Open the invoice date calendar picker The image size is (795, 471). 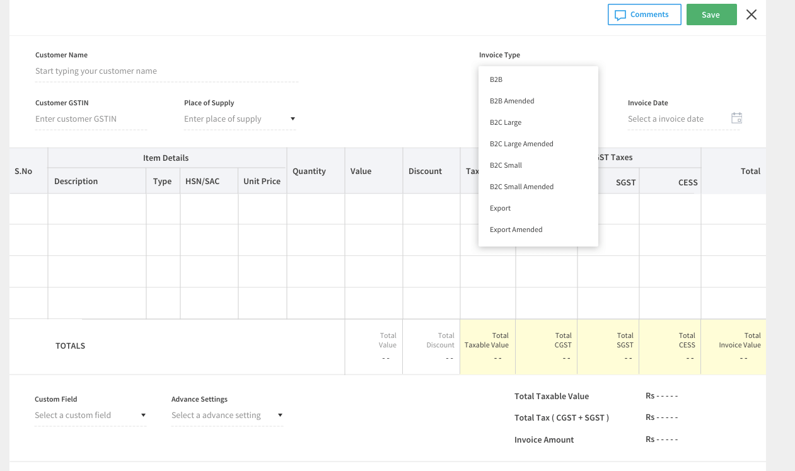click(736, 119)
